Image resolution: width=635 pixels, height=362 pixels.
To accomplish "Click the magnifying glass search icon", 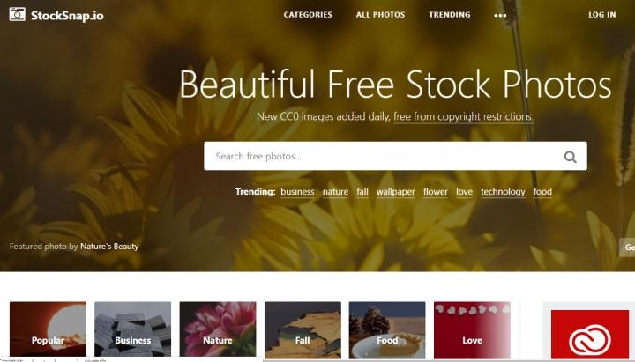I will (571, 157).
